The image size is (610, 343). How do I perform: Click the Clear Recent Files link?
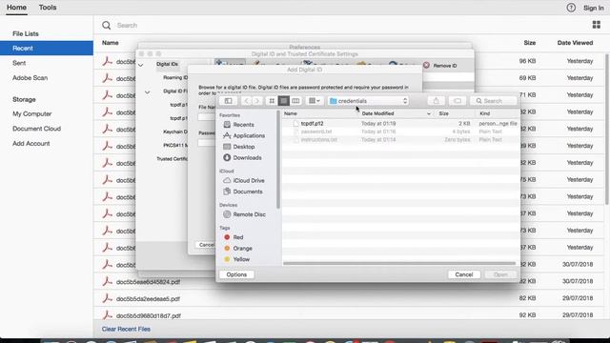(126, 329)
